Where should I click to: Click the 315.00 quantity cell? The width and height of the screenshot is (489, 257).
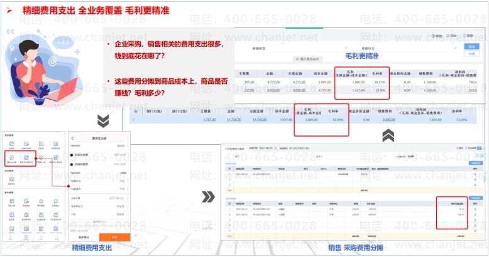coord(249,90)
